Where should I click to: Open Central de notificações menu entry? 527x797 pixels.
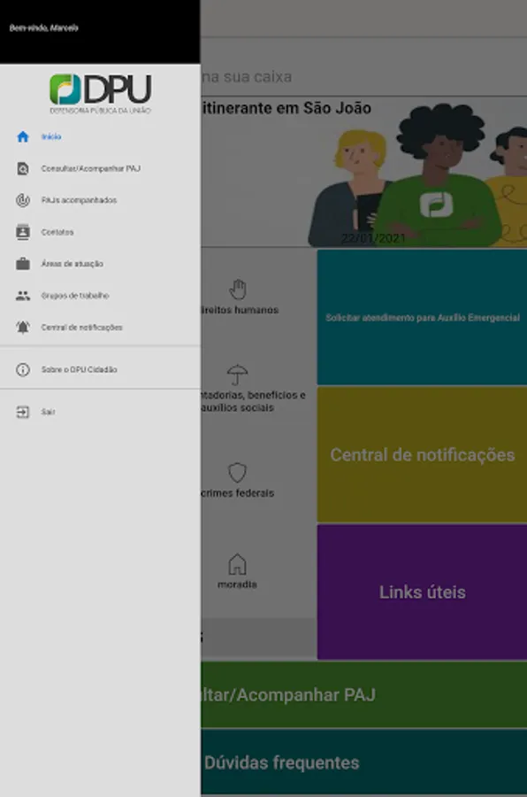point(100,328)
